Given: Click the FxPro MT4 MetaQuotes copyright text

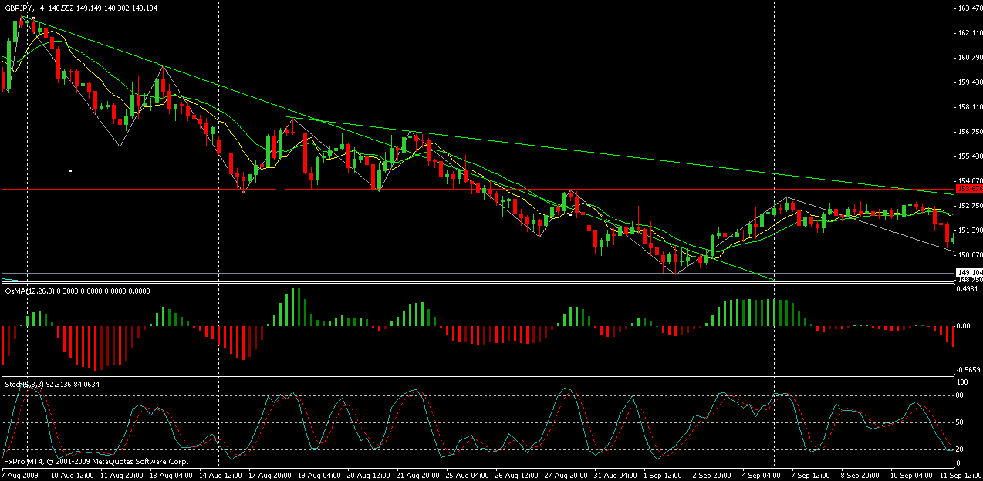Looking at the screenshot, I should click(96, 462).
